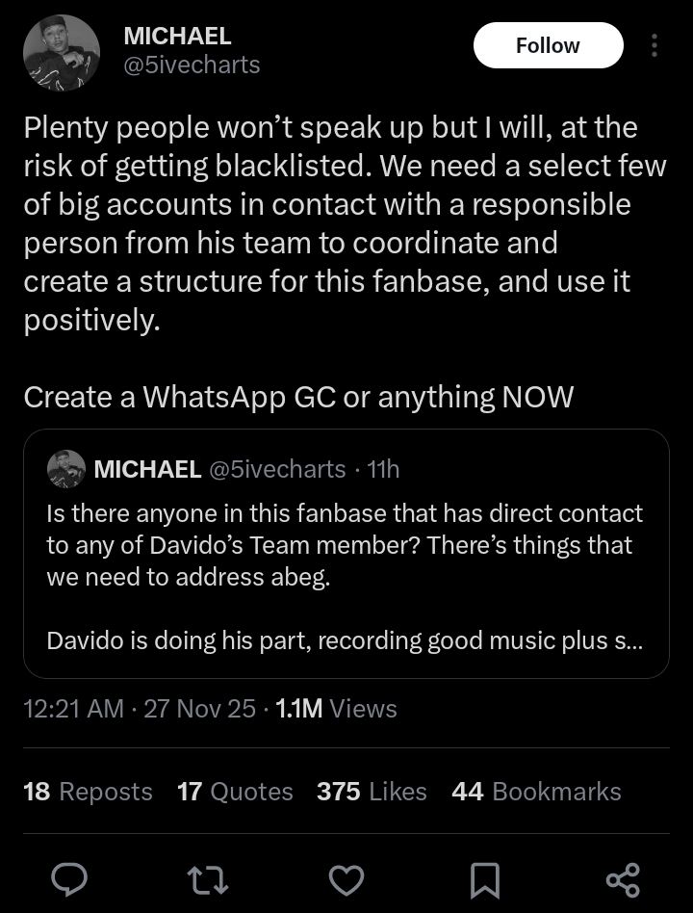Tap the MICHAEL display name
Viewport: 693px width, 913px height.
pos(178,36)
